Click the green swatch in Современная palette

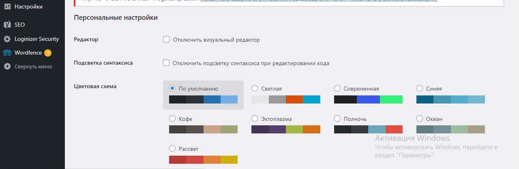pyautogui.click(x=391, y=99)
